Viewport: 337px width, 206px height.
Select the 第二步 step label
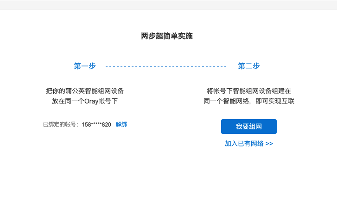(249, 66)
